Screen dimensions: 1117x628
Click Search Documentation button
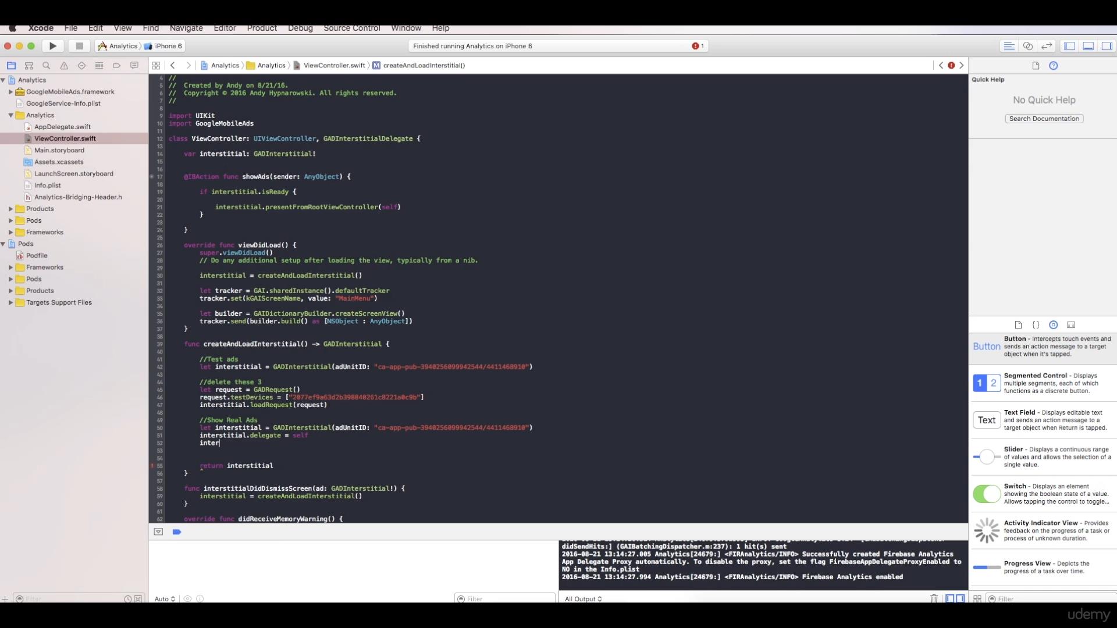[x=1044, y=119]
